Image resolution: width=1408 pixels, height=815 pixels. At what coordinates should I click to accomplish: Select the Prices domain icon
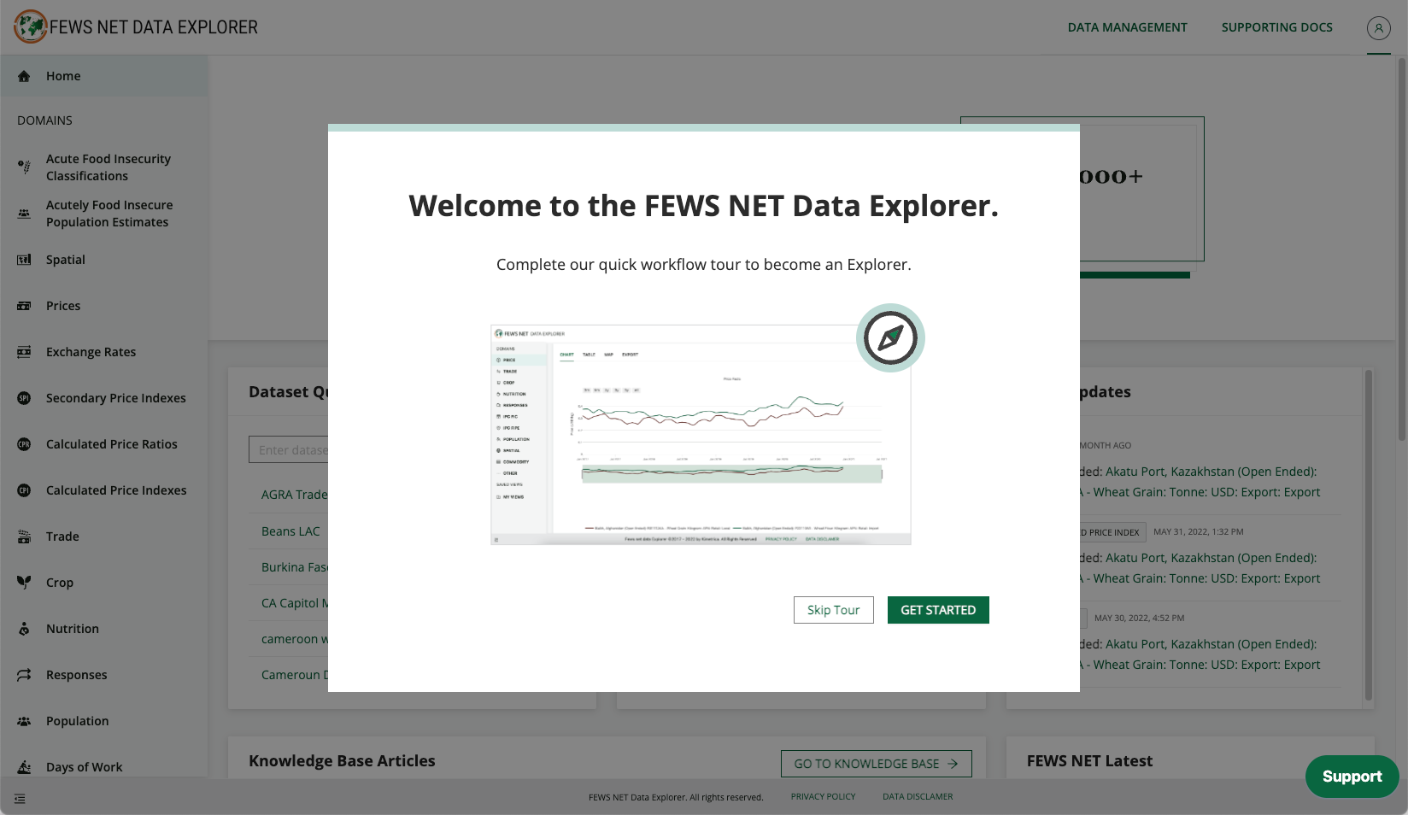tap(24, 306)
